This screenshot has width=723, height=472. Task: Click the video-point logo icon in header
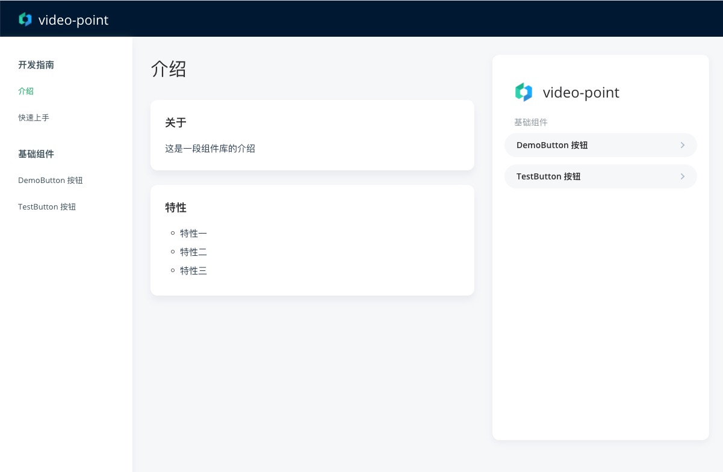[25, 20]
